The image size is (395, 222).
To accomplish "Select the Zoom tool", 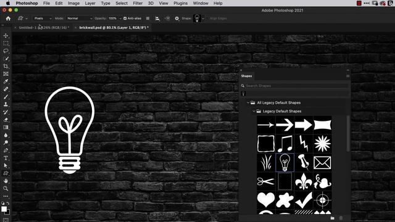I will [x=6, y=188].
